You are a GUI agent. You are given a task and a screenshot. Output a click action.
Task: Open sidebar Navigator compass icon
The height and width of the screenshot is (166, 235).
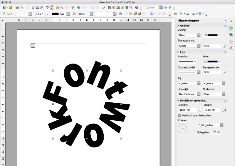[x=231, y=48]
